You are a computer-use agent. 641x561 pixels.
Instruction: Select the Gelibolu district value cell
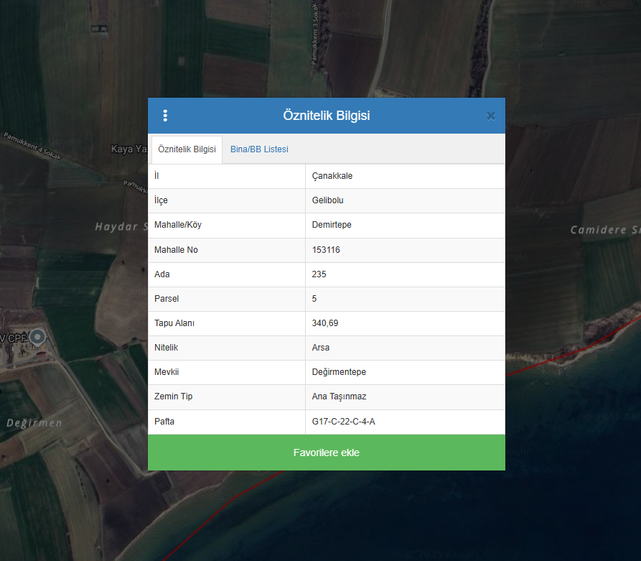tap(328, 200)
